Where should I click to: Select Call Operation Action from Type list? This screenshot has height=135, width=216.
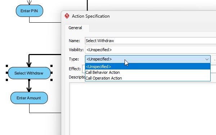point(148,78)
